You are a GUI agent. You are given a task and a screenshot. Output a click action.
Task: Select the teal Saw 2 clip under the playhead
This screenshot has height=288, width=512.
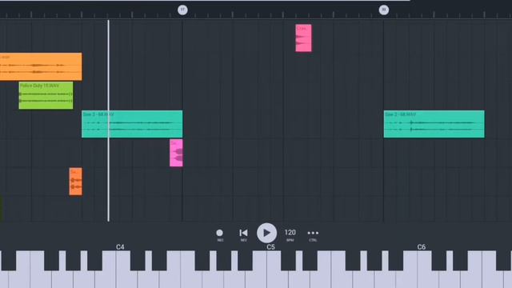(132, 124)
